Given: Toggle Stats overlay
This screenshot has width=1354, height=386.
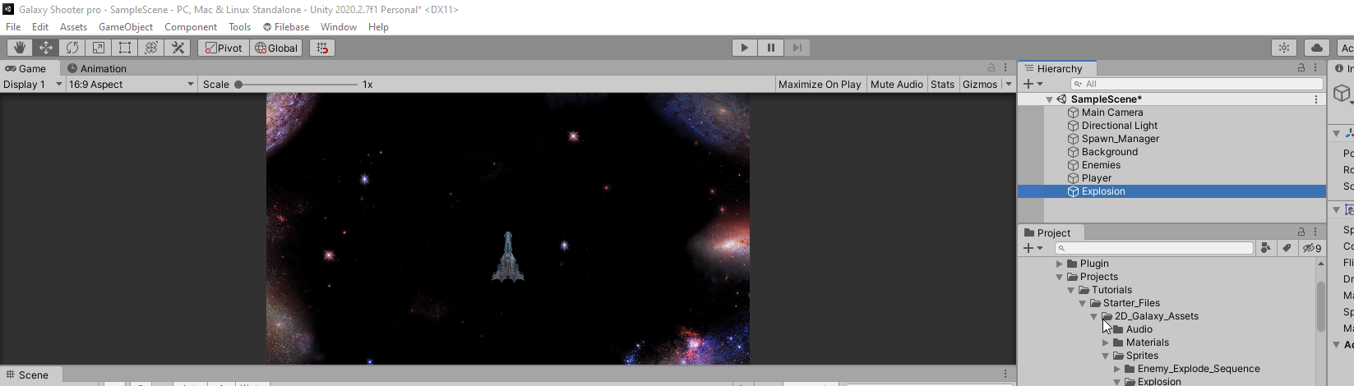Looking at the screenshot, I should (943, 84).
